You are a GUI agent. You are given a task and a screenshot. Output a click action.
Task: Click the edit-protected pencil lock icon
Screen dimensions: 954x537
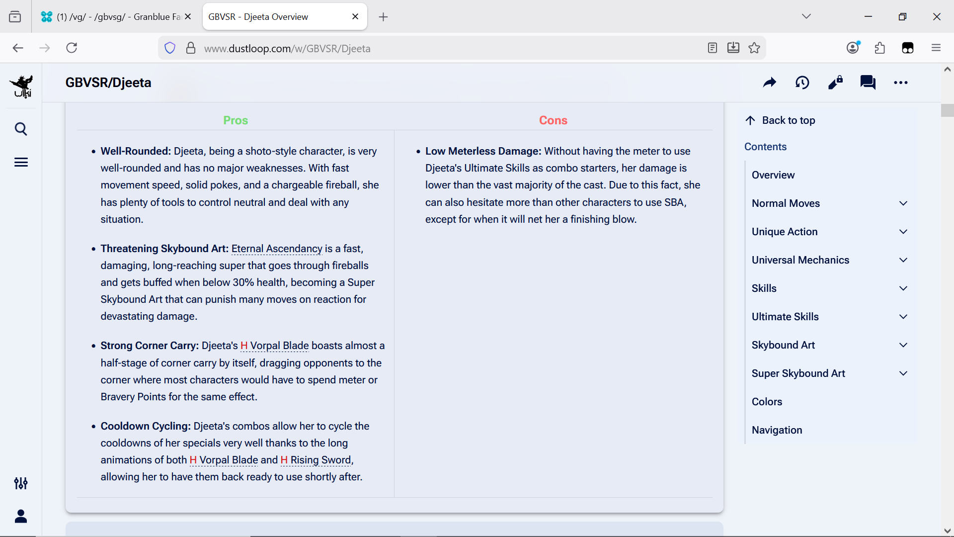[x=835, y=83]
